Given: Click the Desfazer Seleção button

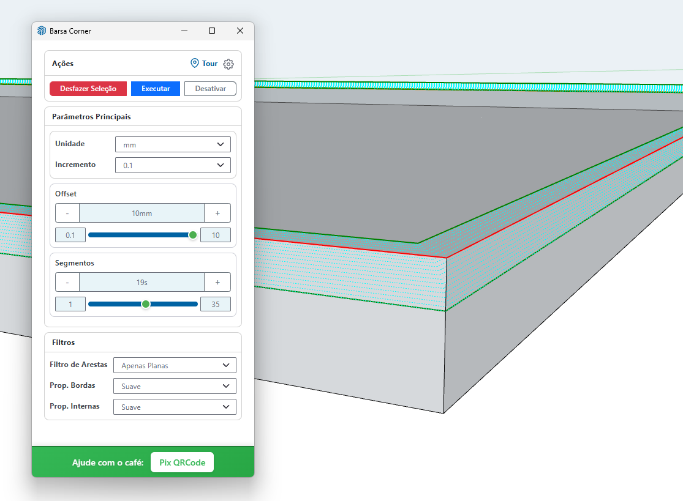Looking at the screenshot, I should (88, 89).
